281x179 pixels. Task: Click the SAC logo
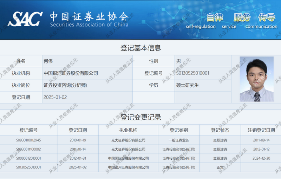click(25, 19)
